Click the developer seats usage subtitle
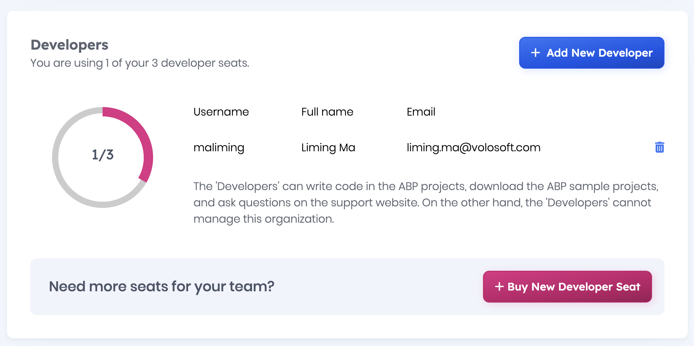This screenshot has height=346, width=694. (140, 63)
